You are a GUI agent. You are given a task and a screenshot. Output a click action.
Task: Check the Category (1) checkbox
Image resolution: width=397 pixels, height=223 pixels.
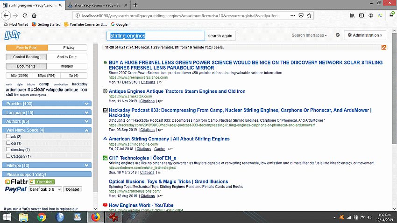pos(8,156)
